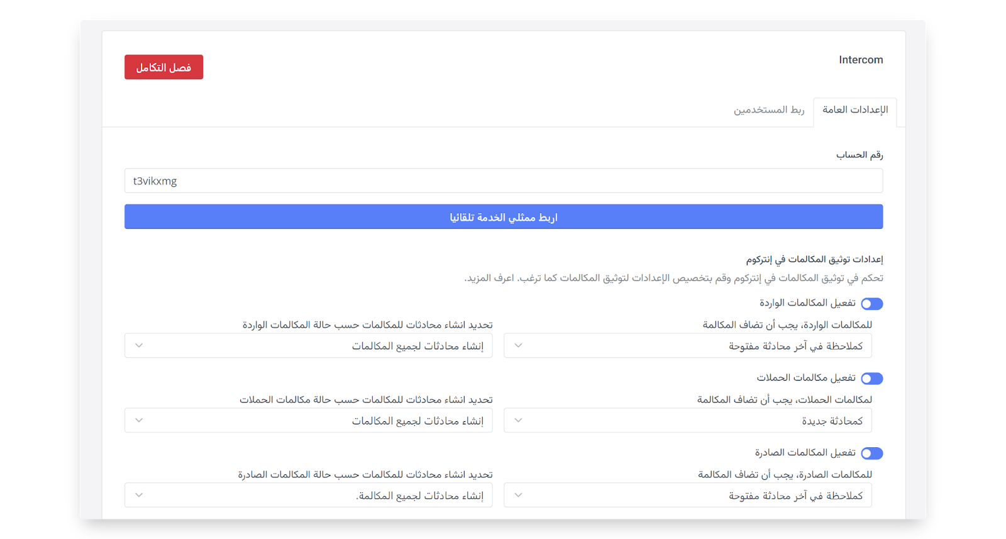Screen dimensions: 1006x539
Task: Click the 'Intercom' integration title
Action: (861, 60)
